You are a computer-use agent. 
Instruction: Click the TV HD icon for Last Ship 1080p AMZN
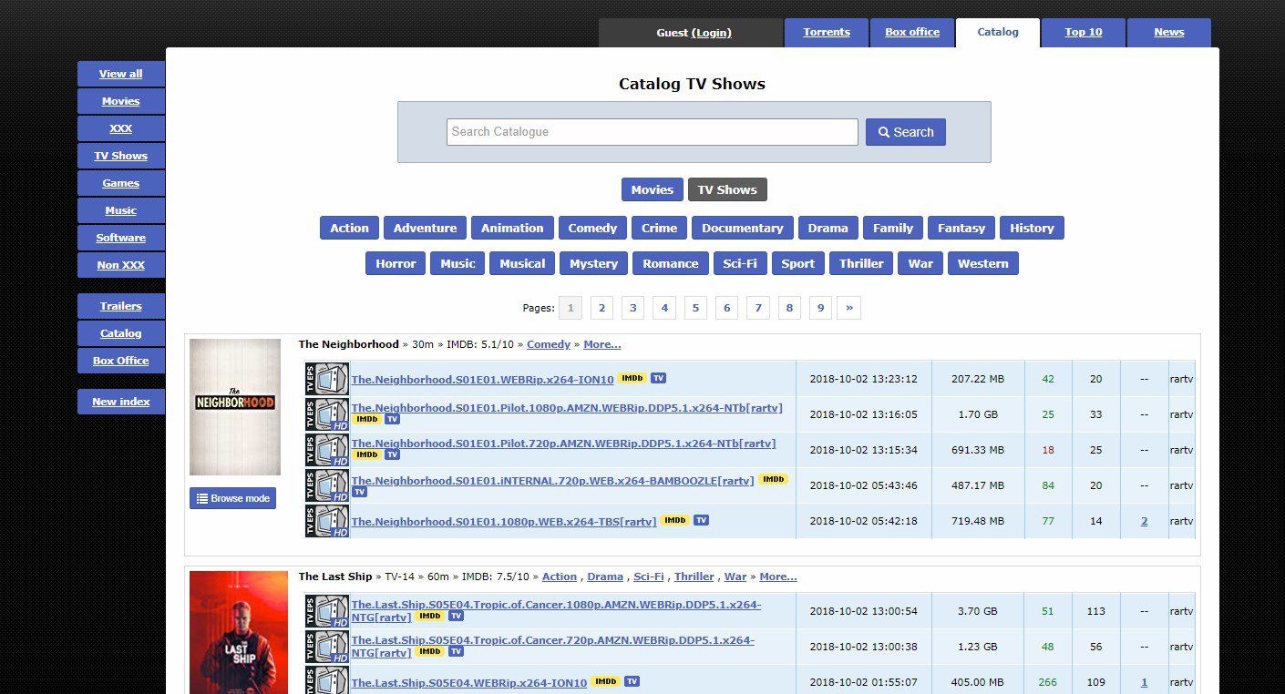click(x=327, y=610)
